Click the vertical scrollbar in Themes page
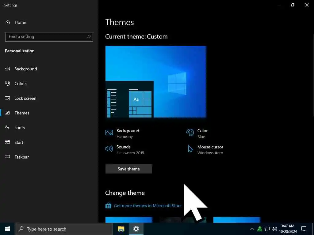 tap(312, 75)
